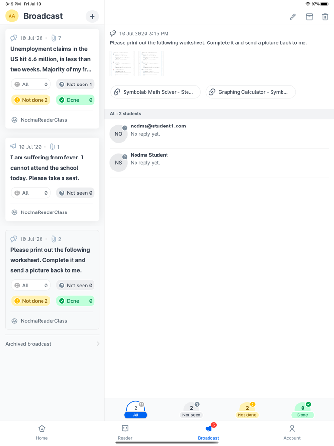Viewport: 334px width, 446px height.
Task: Tap the plus icon to create broadcast
Action: pos(92,16)
